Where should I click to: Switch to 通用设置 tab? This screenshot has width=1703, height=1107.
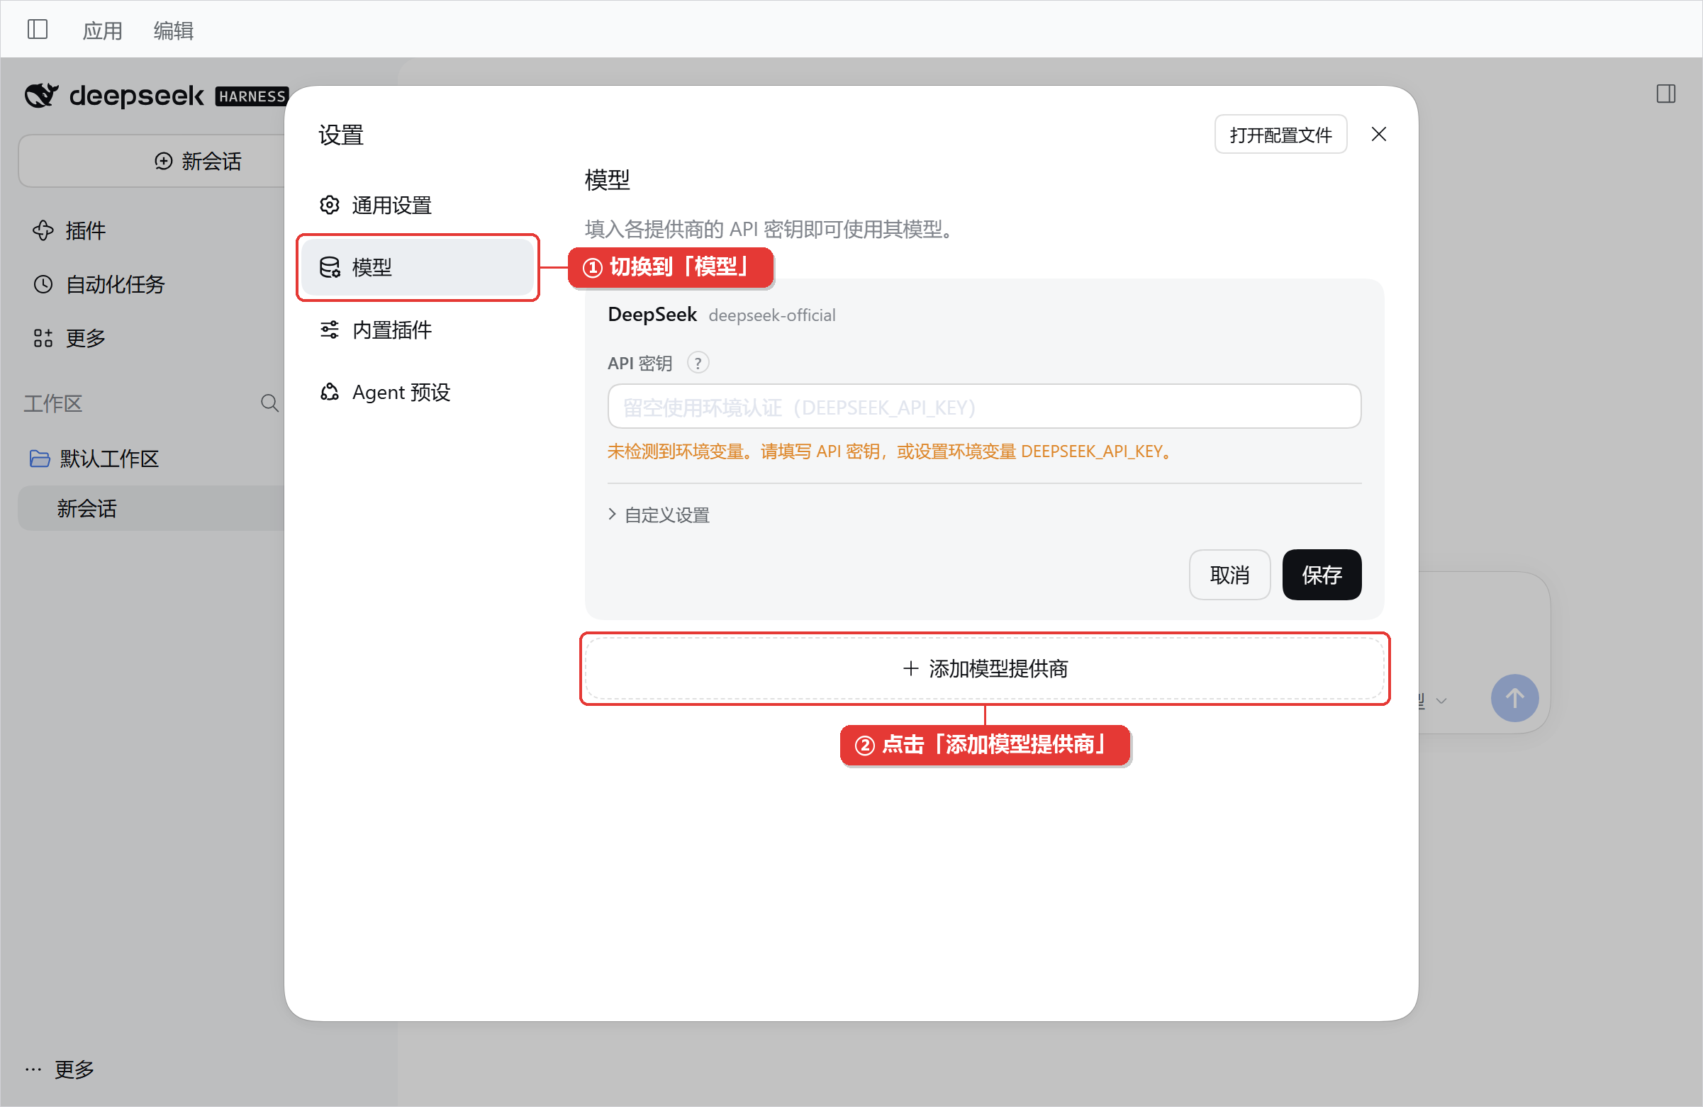coord(417,206)
